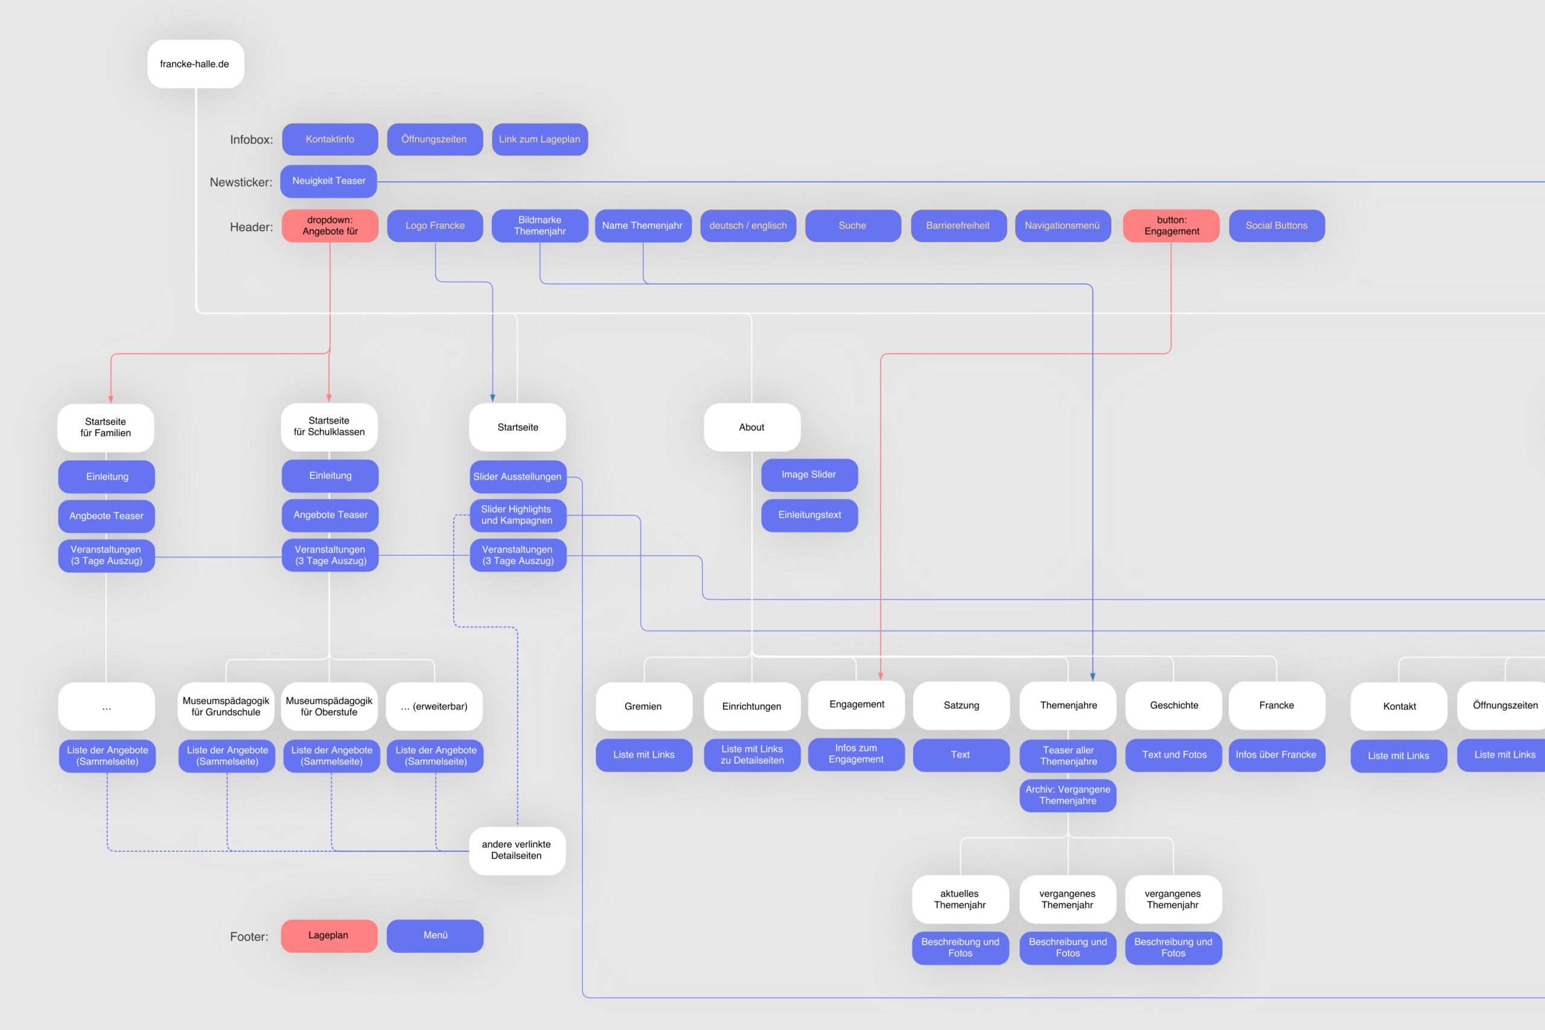1545x1030 pixels.
Task: Select the 'button: Engagement' header node
Action: click(x=1171, y=225)
